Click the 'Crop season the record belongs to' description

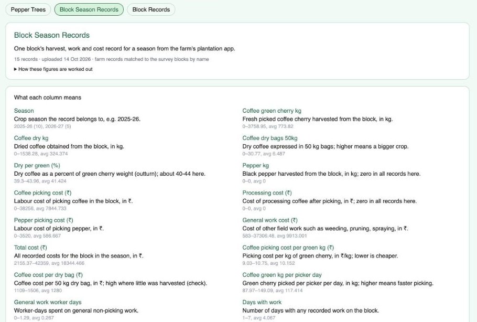[x=77, y=119]
